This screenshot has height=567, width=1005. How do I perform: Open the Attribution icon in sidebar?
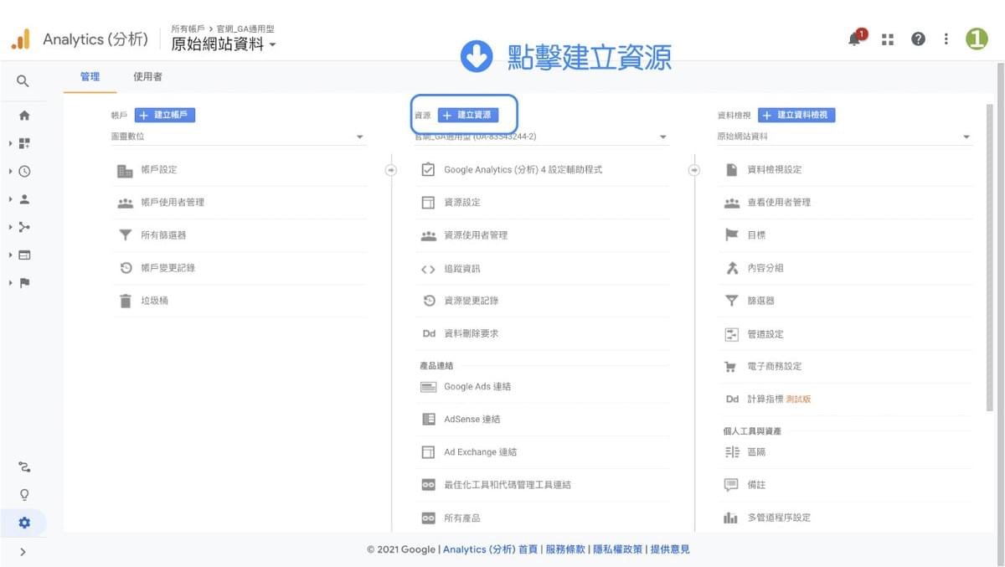click(x=24, y=466)
